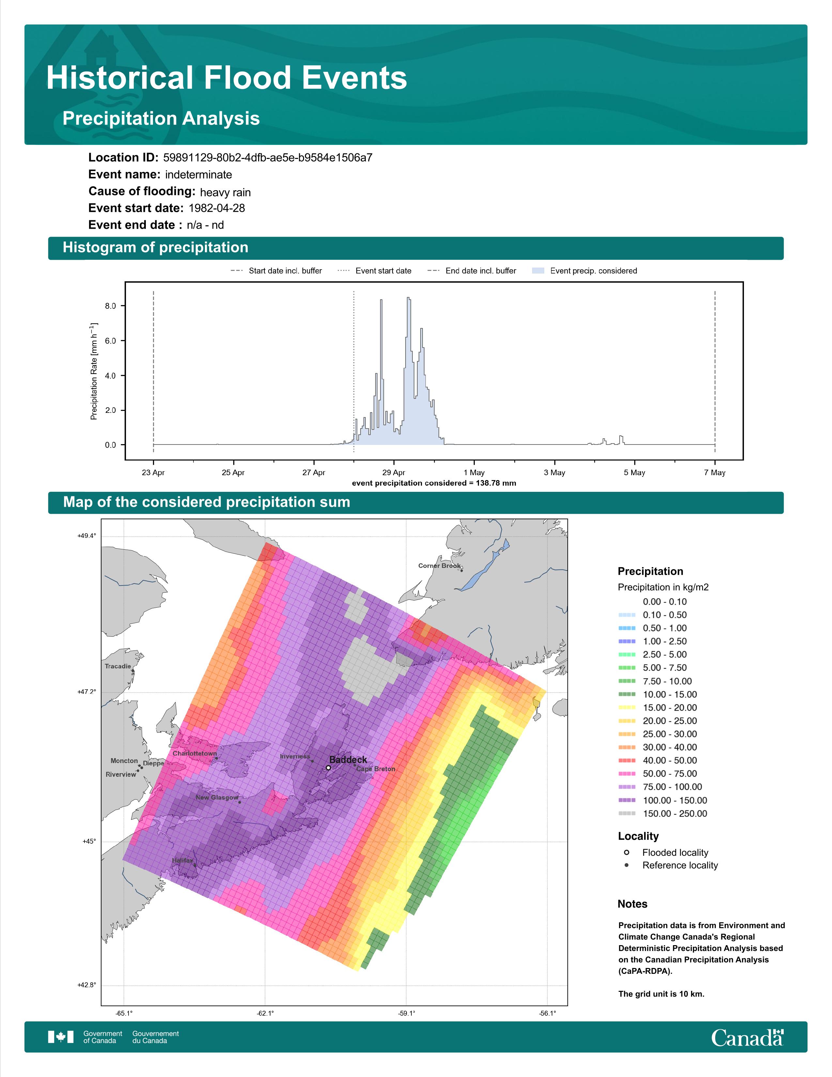Screen dimensions: 832x1077
Task: Click the Reference locality legend dot
Action: 626,865
